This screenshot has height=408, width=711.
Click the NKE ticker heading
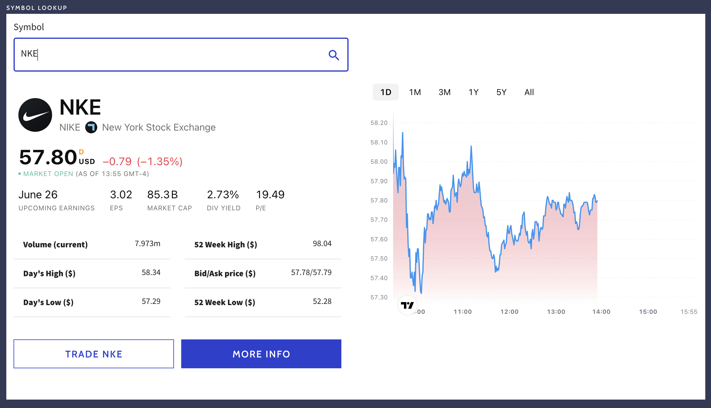80,107
